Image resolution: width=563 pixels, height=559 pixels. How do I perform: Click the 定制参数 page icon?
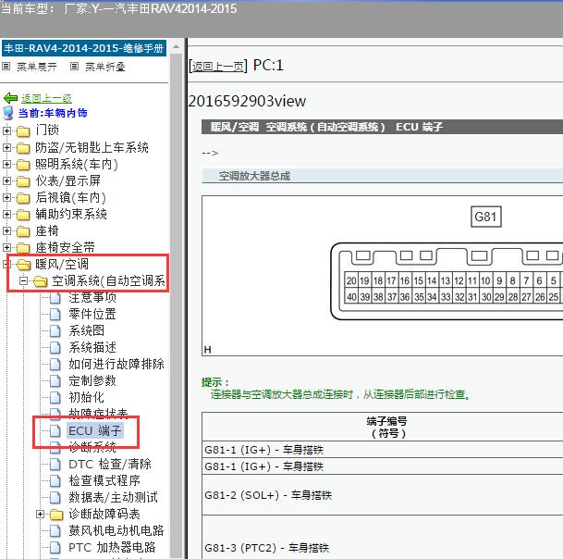click(55, 380)
